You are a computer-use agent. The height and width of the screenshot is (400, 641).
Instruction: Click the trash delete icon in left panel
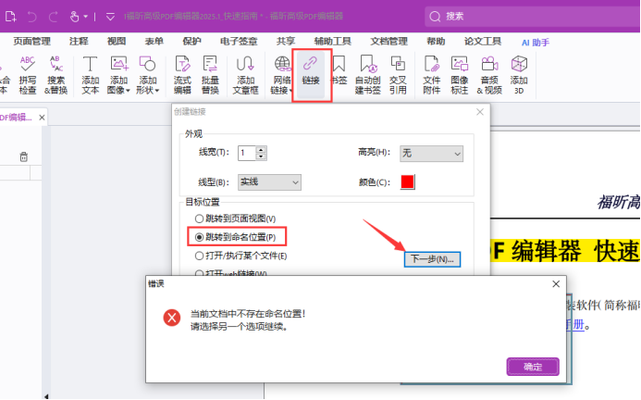click(24, 156)
